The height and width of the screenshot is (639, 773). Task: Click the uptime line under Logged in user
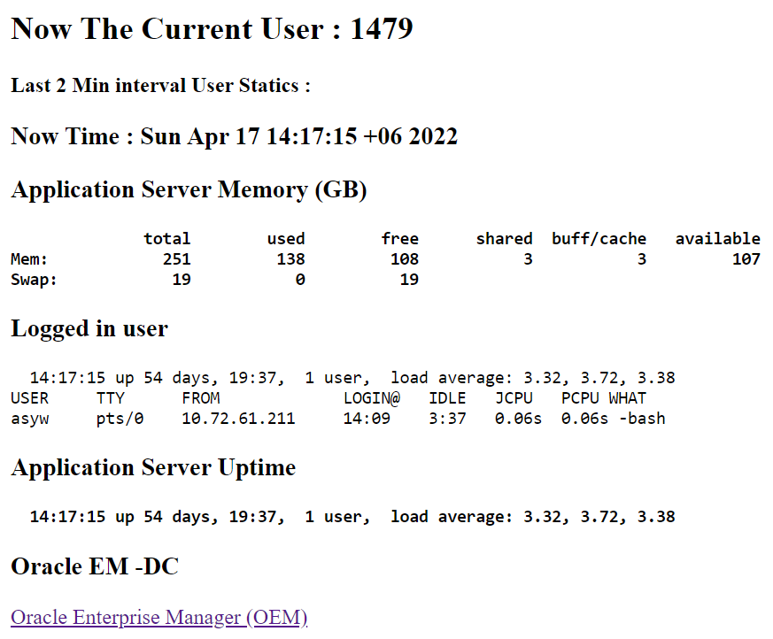(352, 378)
